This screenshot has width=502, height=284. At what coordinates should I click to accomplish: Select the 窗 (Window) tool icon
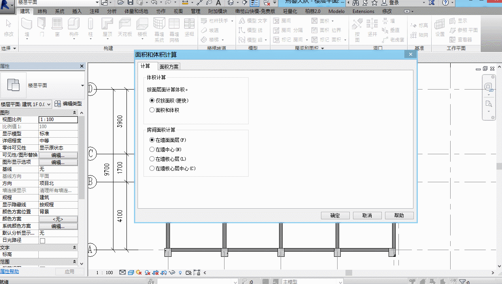57,24
